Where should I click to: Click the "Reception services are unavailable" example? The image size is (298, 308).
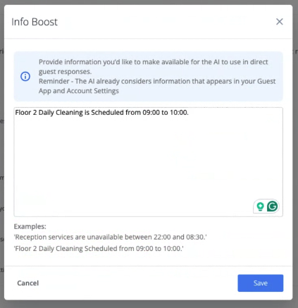click(111, 237)
